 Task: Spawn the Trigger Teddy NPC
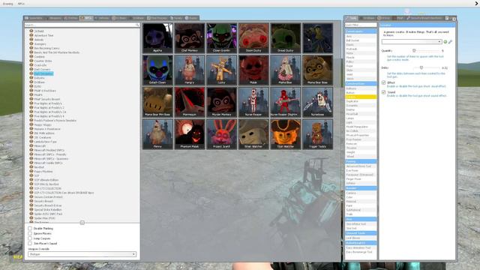317,134
